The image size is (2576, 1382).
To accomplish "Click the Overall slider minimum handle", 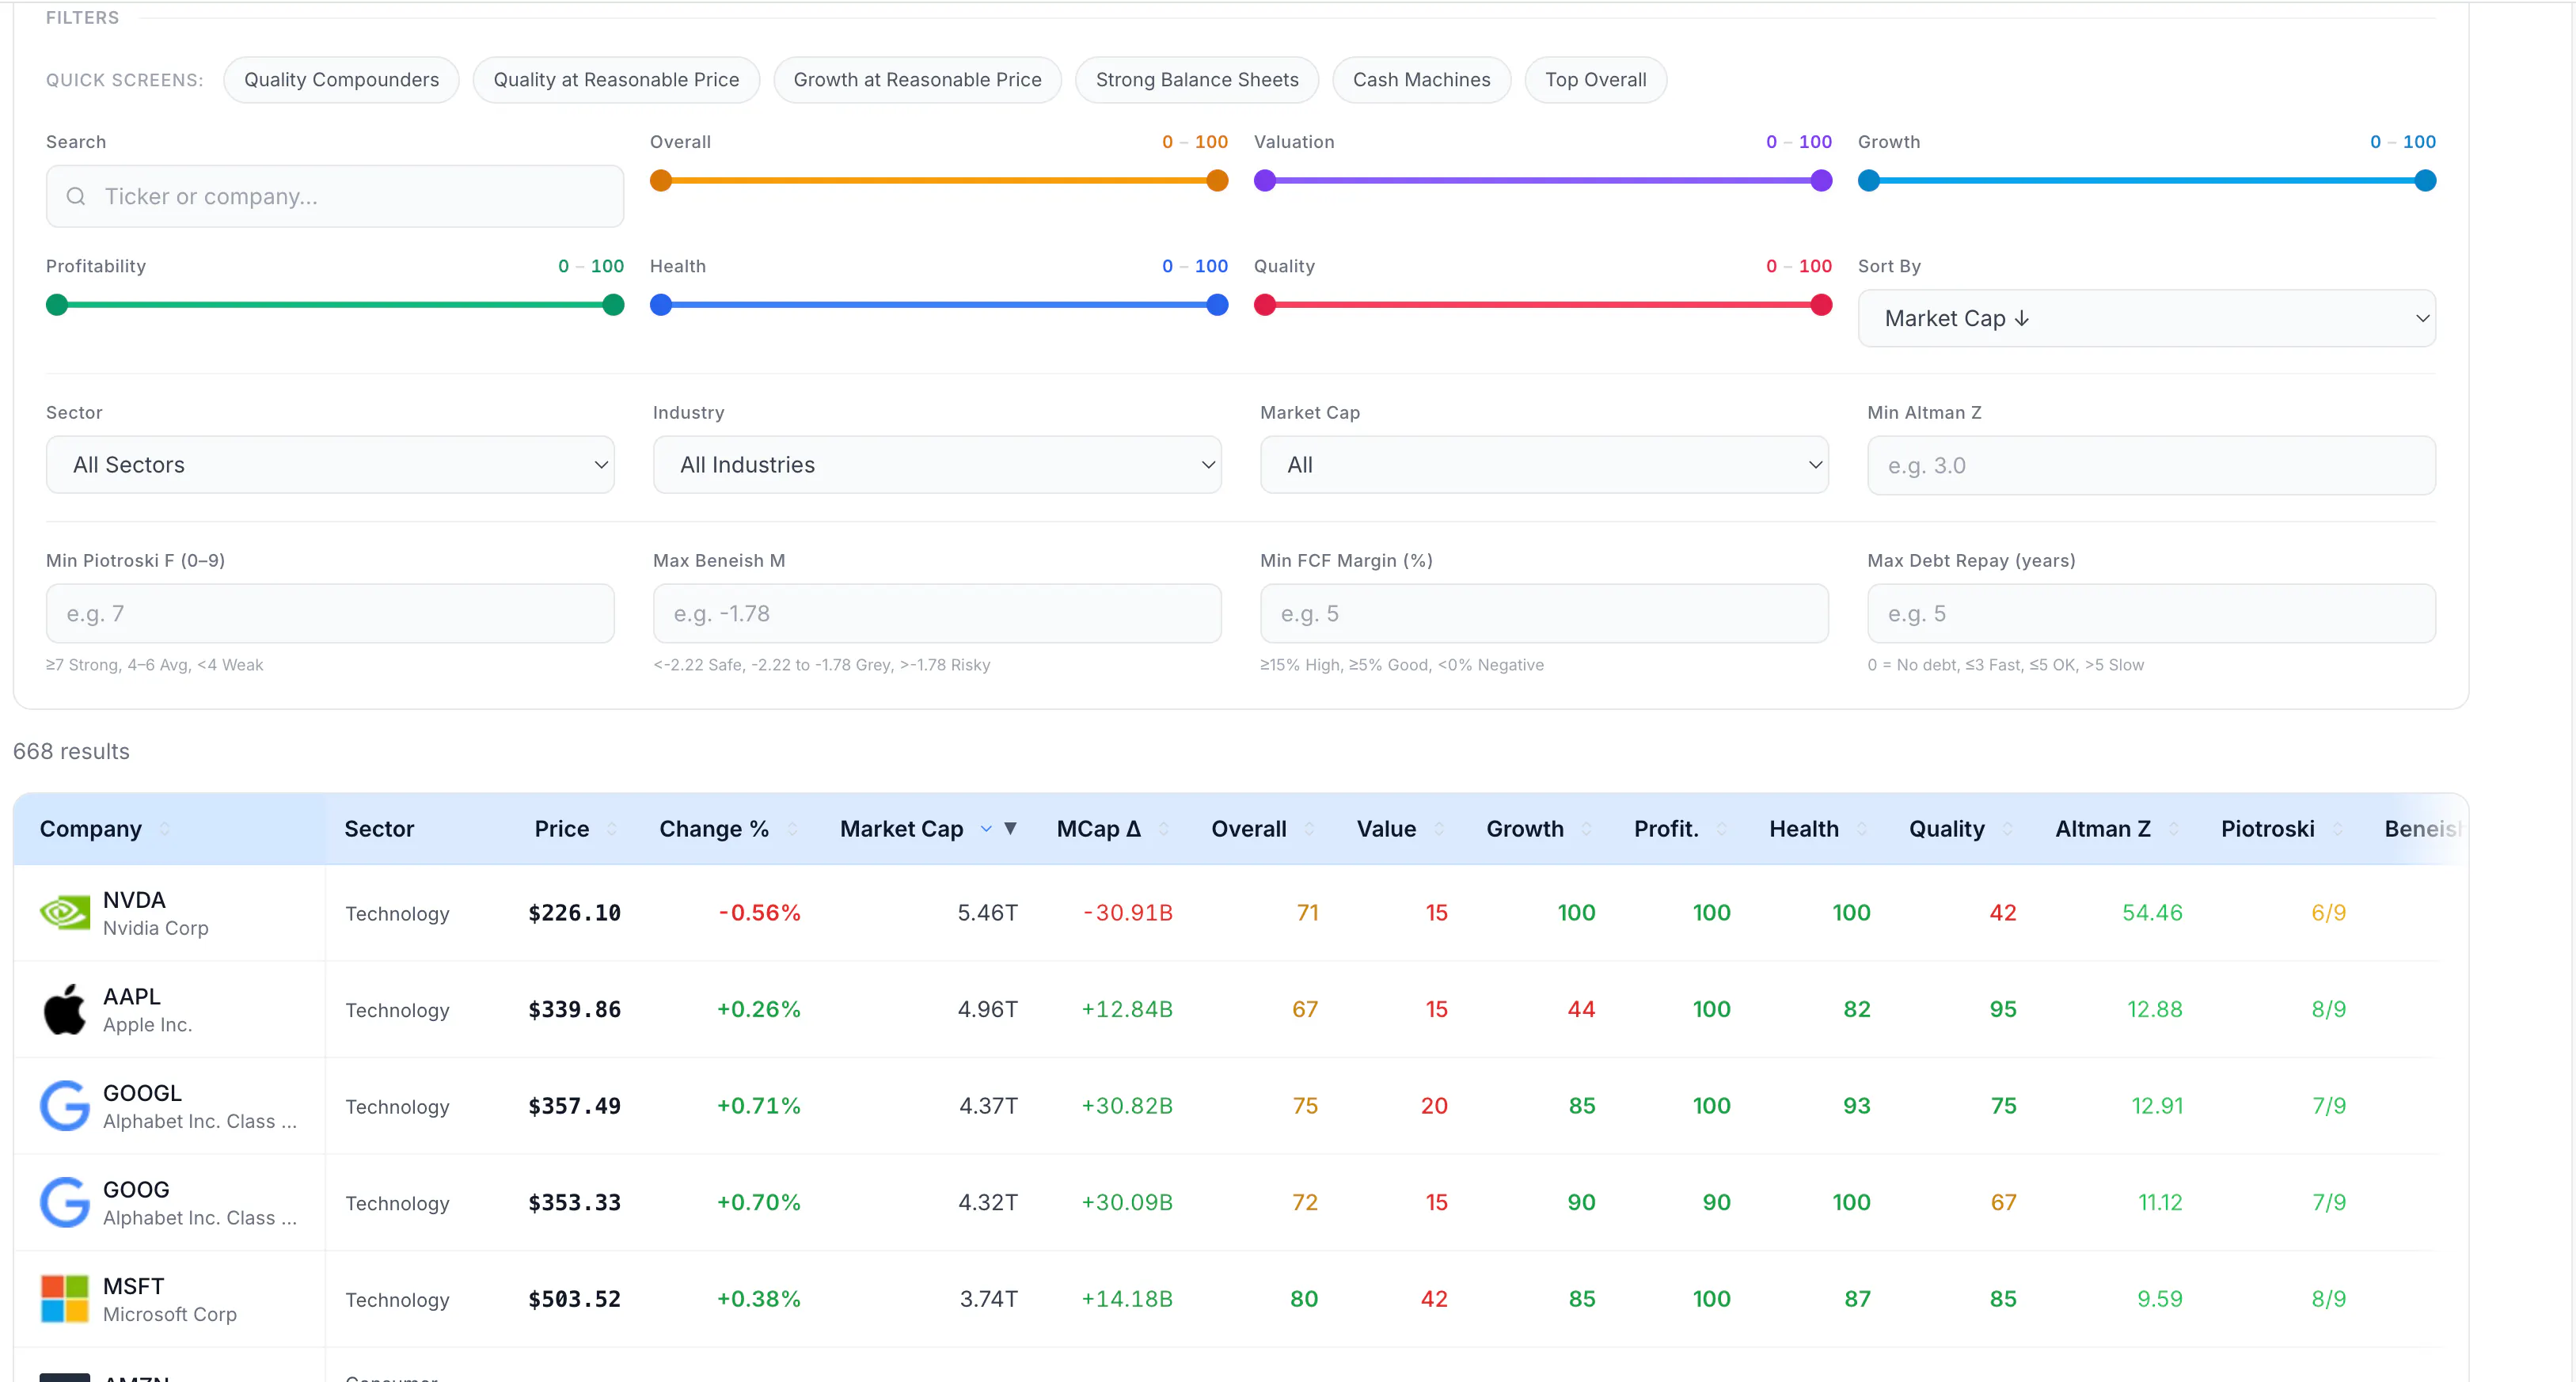I will (x=661, y=181).
